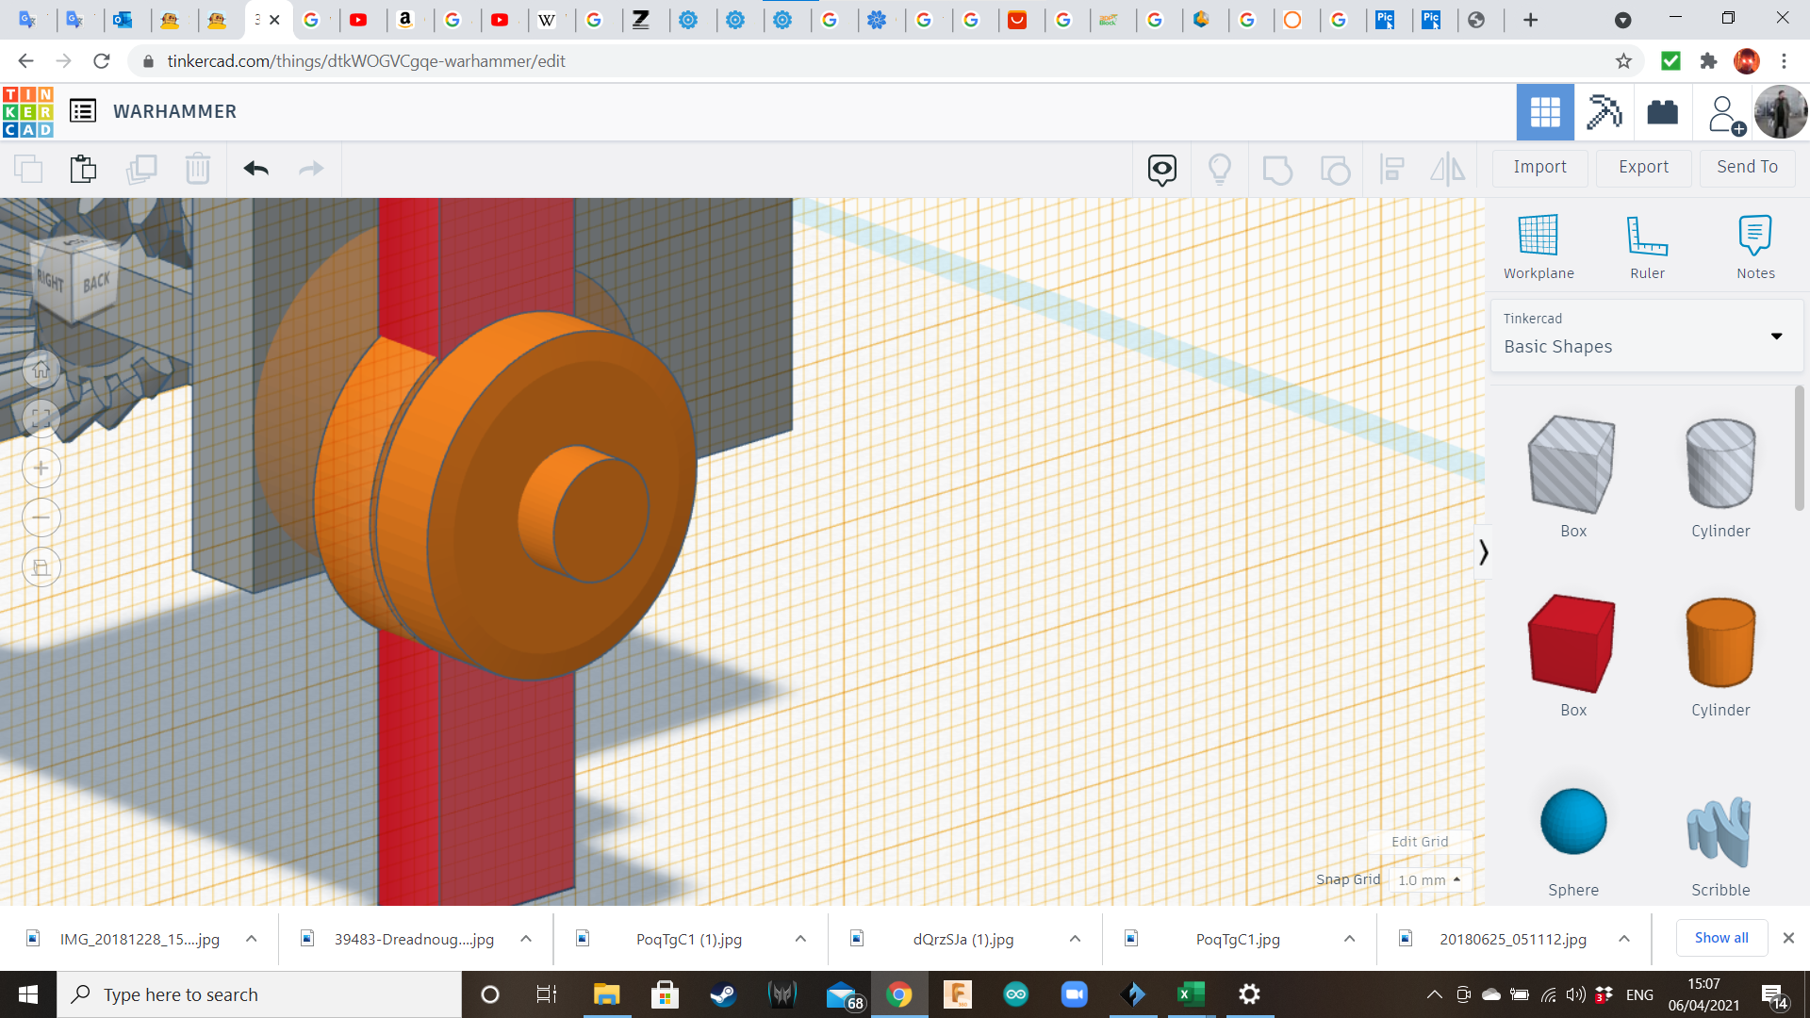This screenshot has width=1810, height=1018.
Task: Open the Steam app in the taskbar
Action: [723, 994]
